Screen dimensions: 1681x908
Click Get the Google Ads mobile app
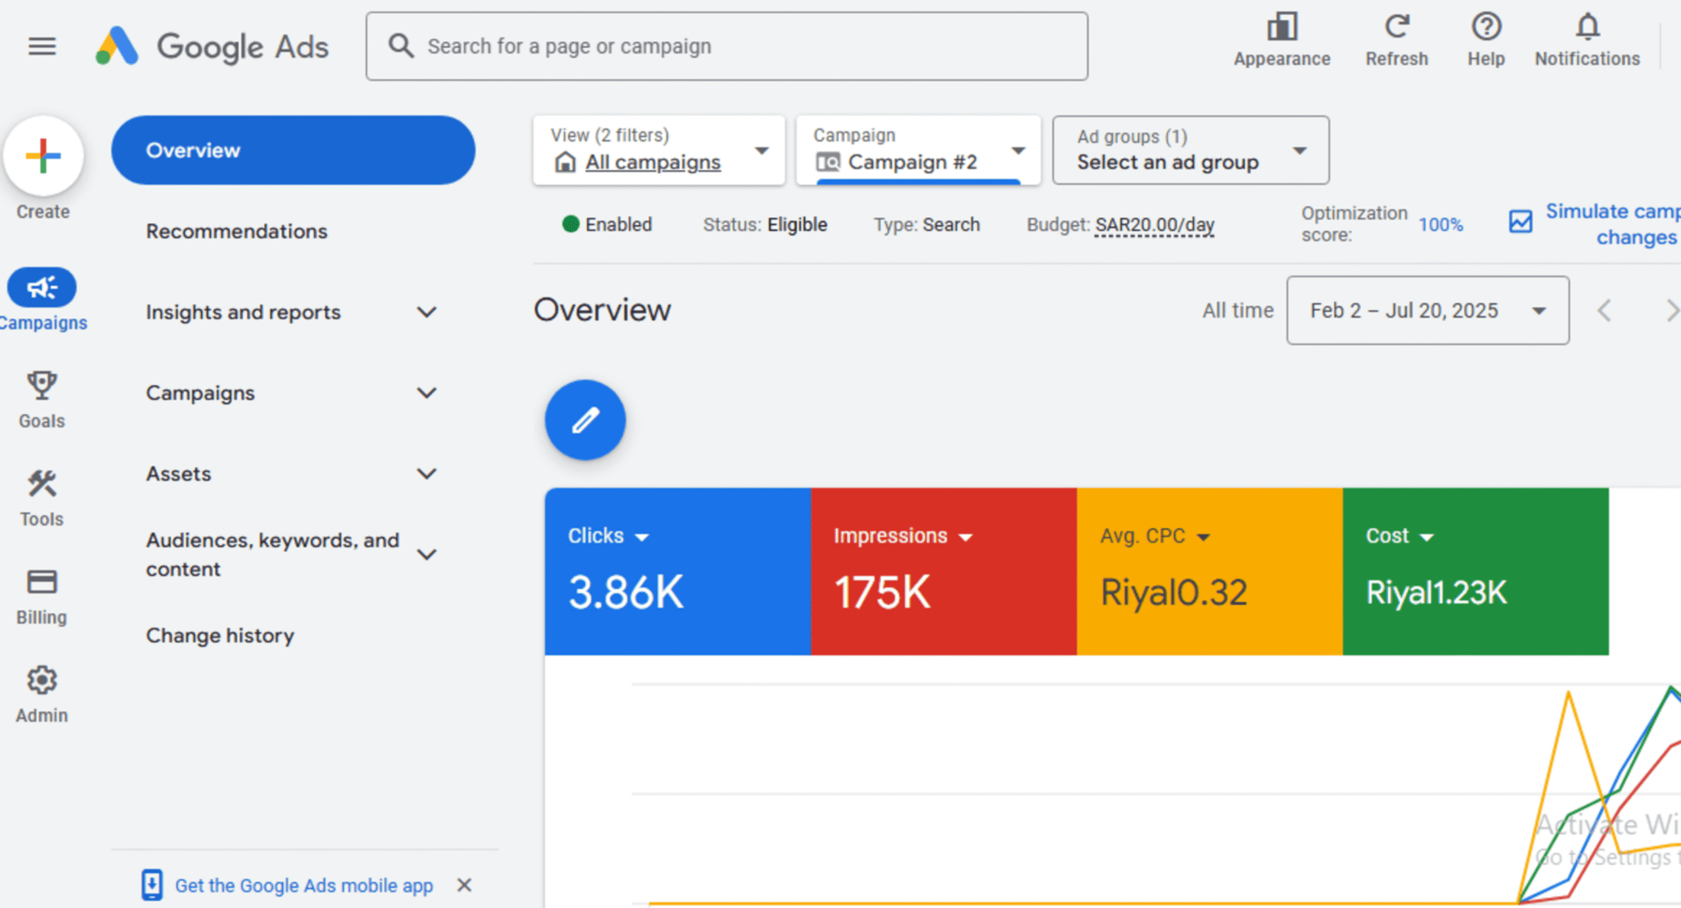304,885
